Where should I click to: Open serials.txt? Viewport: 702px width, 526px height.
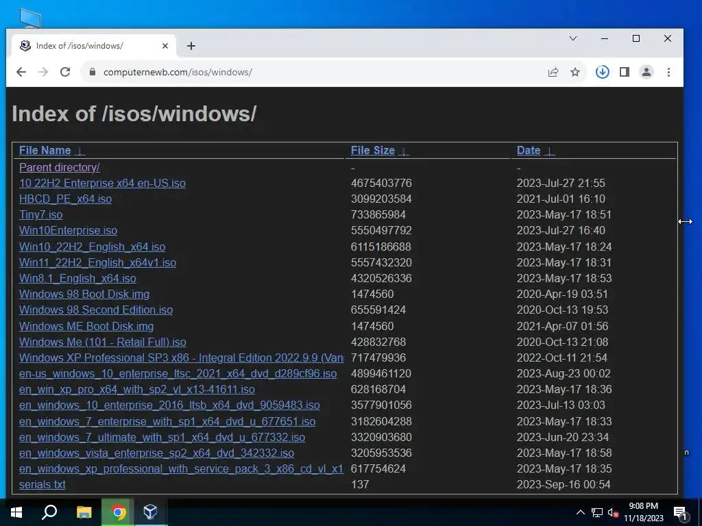point(42,484)
